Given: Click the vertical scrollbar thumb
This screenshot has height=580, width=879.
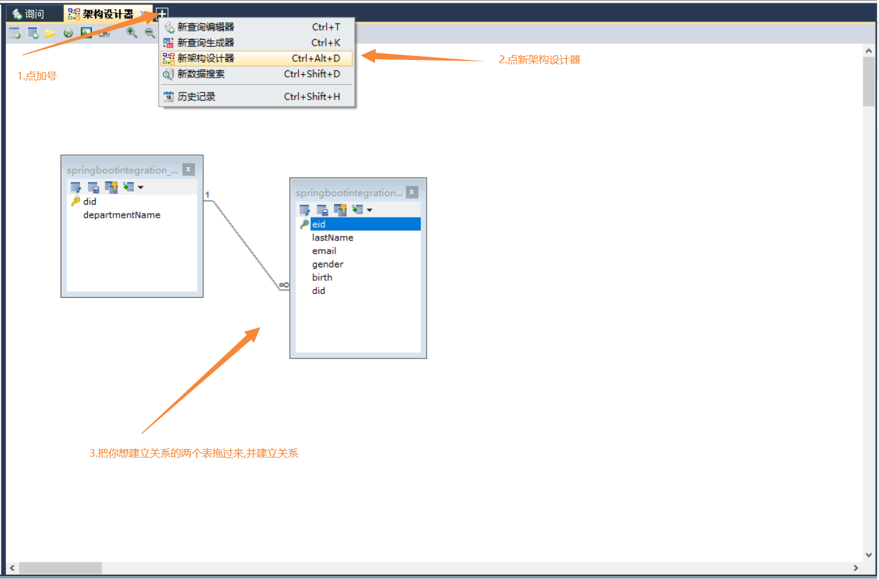Looking at the screenshot, I should 869,81.
